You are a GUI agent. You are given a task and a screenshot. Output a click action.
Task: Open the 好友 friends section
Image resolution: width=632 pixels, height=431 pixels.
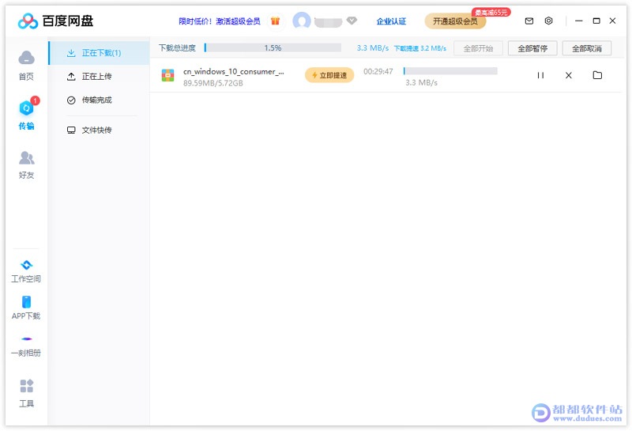point(27,164)
